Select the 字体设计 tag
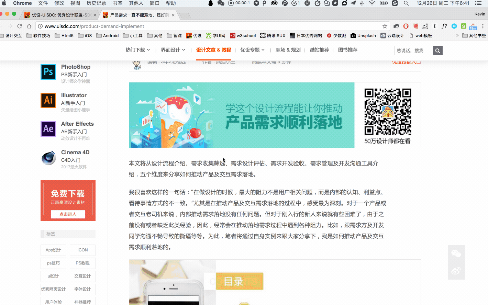The image size is (488, 305). coord(82,289)
